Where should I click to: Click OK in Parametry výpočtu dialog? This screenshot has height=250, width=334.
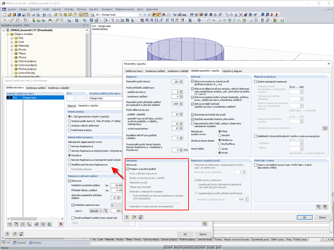(305, 217)
